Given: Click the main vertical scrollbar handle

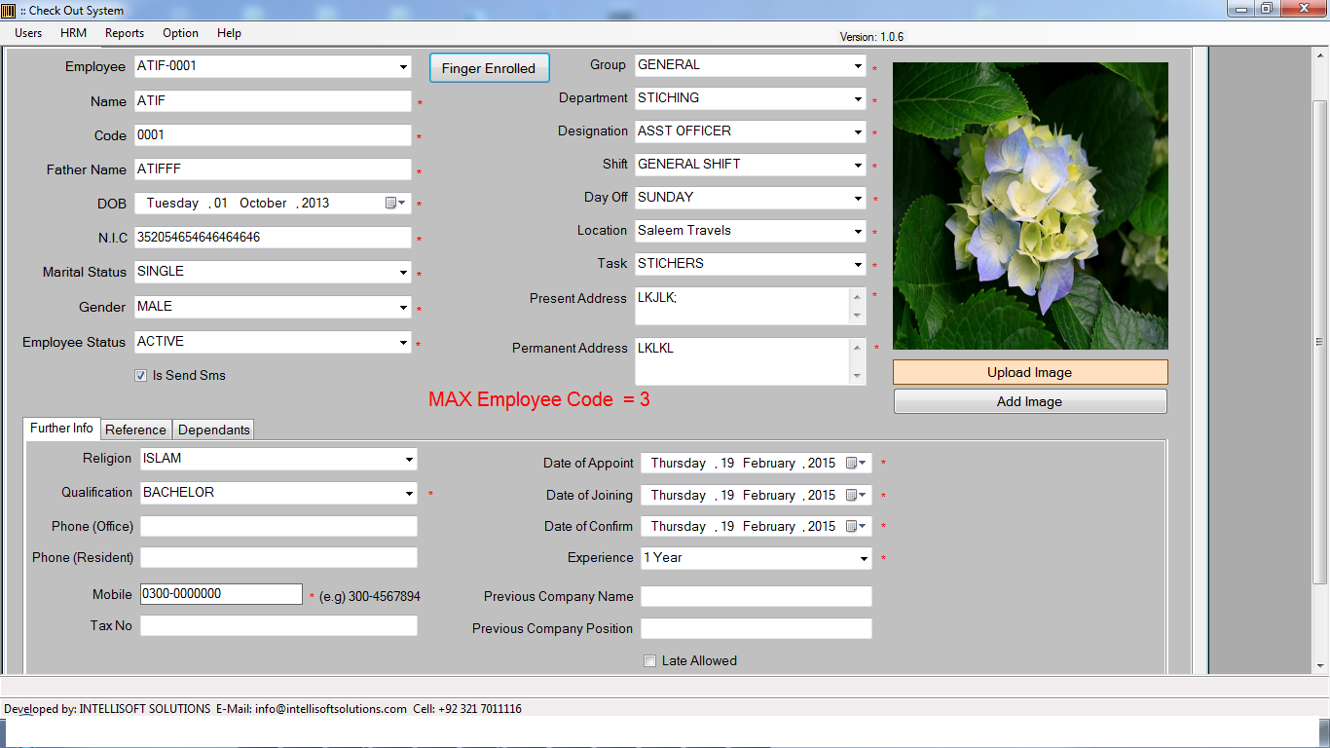Looking at the screenshot, I should point(1320,341).
